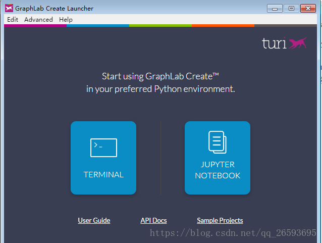Image resolution: width=322 pixels, height=243 pixels.
Task: Launch the Jupyter Notebook tile
Action: coord(217,158)
